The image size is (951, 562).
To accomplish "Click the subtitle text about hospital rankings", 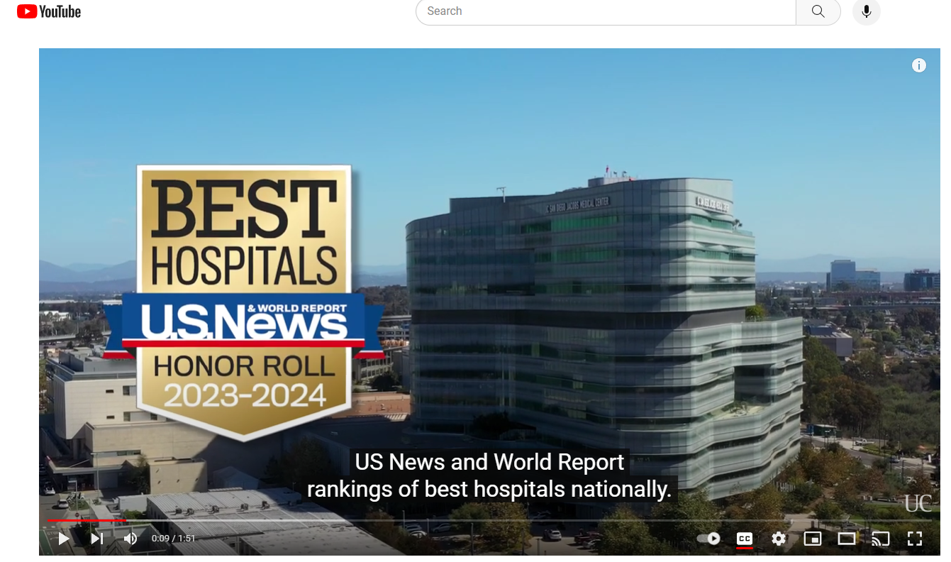I will coord(489,476).
